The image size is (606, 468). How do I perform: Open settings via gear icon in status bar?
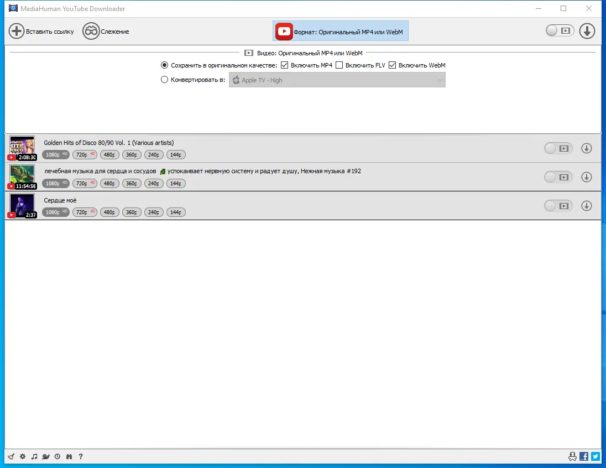23,456
